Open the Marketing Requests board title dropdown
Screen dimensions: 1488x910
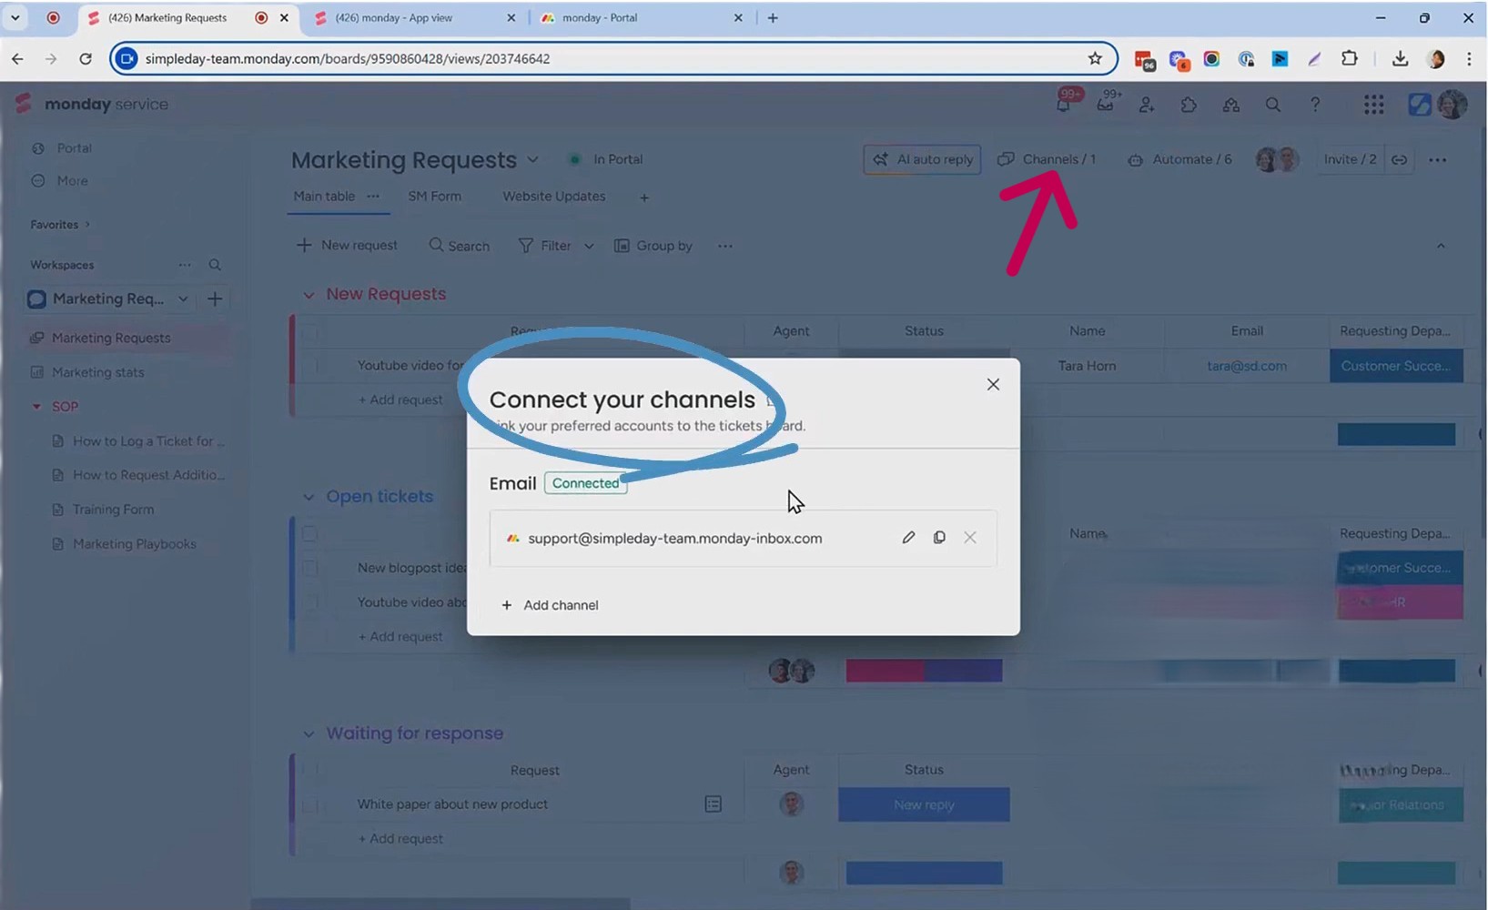coord(532,160)
